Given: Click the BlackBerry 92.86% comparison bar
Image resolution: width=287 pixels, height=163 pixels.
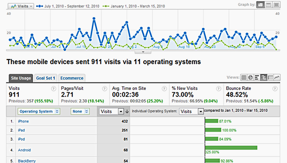Looking at the screenshot, I should (212, 161).
